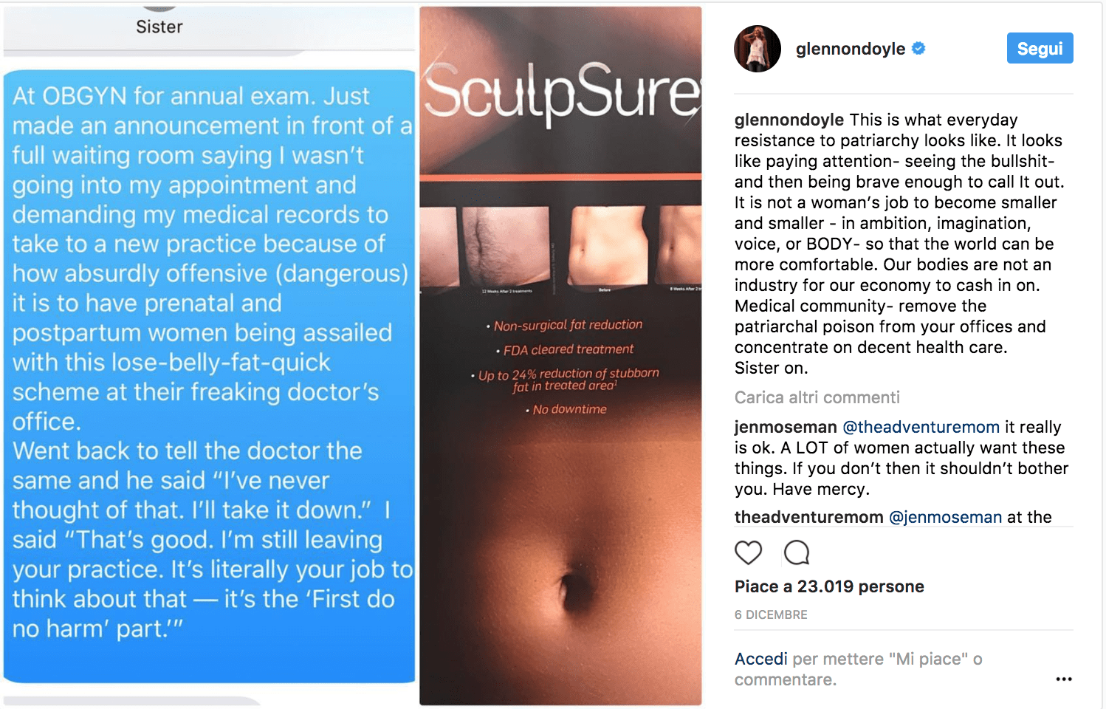Screen dimensions: 1106x709
Task: Open the @theadventuremom mention
Action: click(921, 427)
